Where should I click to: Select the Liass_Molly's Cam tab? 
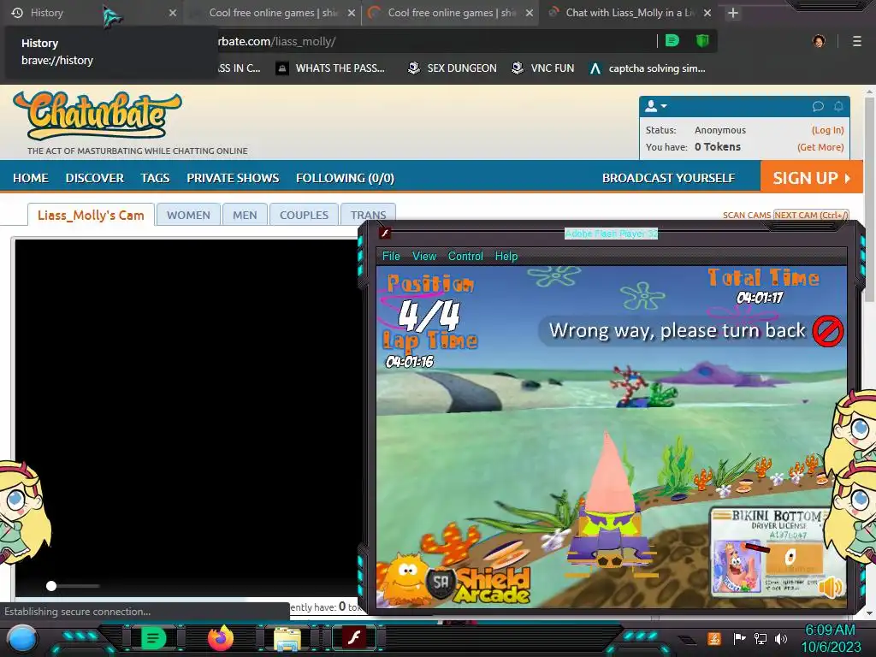pyautogui.click(x=91, y=215)
